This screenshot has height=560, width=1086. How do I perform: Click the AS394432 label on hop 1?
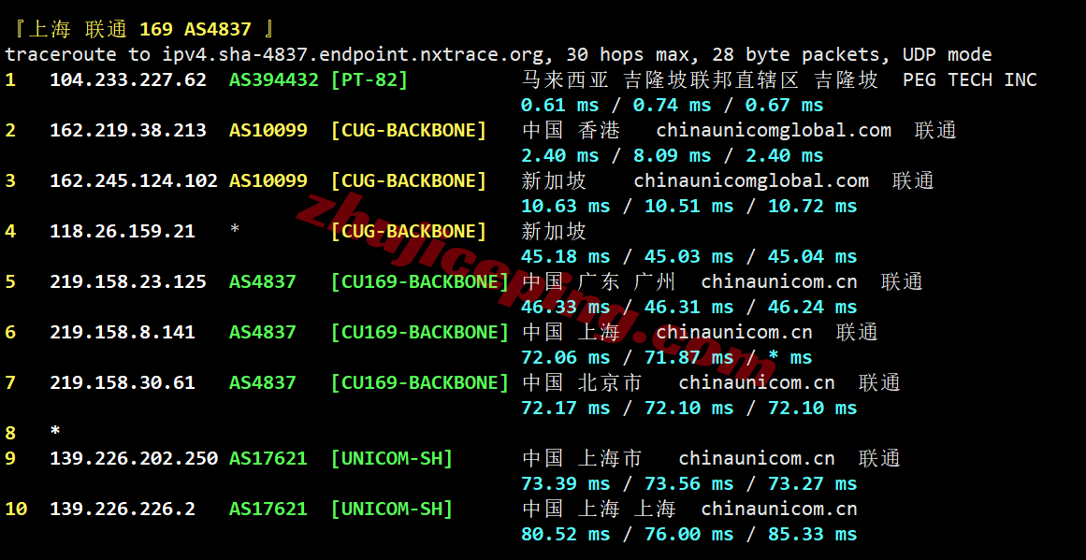pos(274,79)
